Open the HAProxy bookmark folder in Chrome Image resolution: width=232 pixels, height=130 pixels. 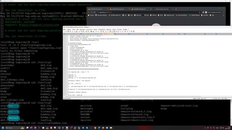tap(153, 15)
